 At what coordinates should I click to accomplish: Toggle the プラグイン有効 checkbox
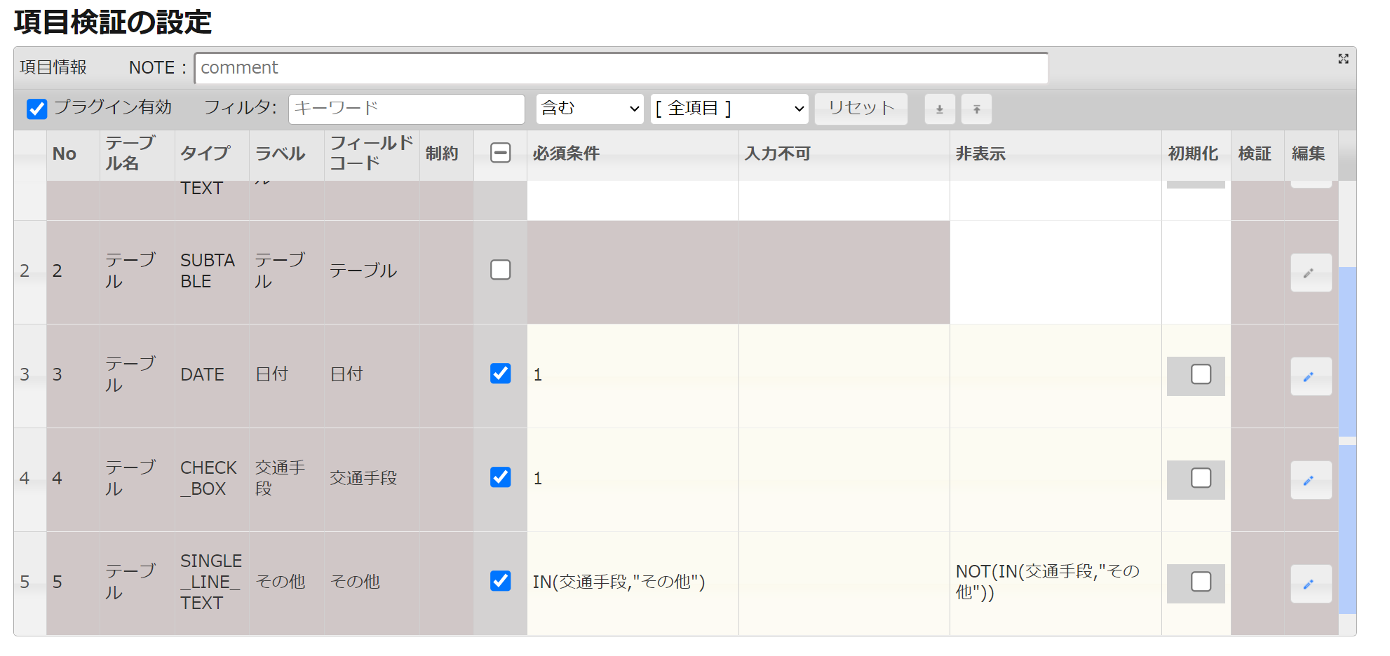click(36, 109)
